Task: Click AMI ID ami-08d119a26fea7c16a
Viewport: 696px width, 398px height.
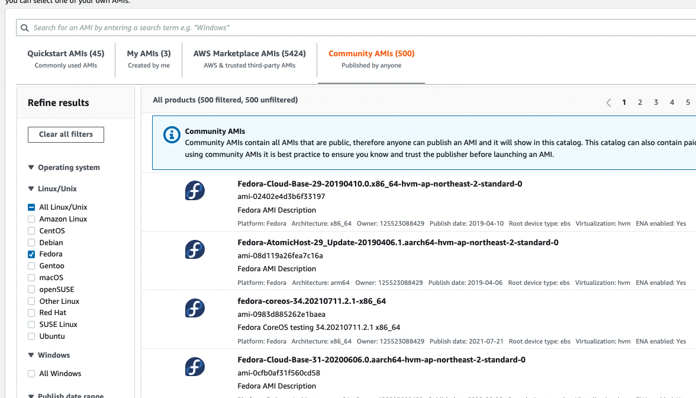Action: (x=280, y=255)
